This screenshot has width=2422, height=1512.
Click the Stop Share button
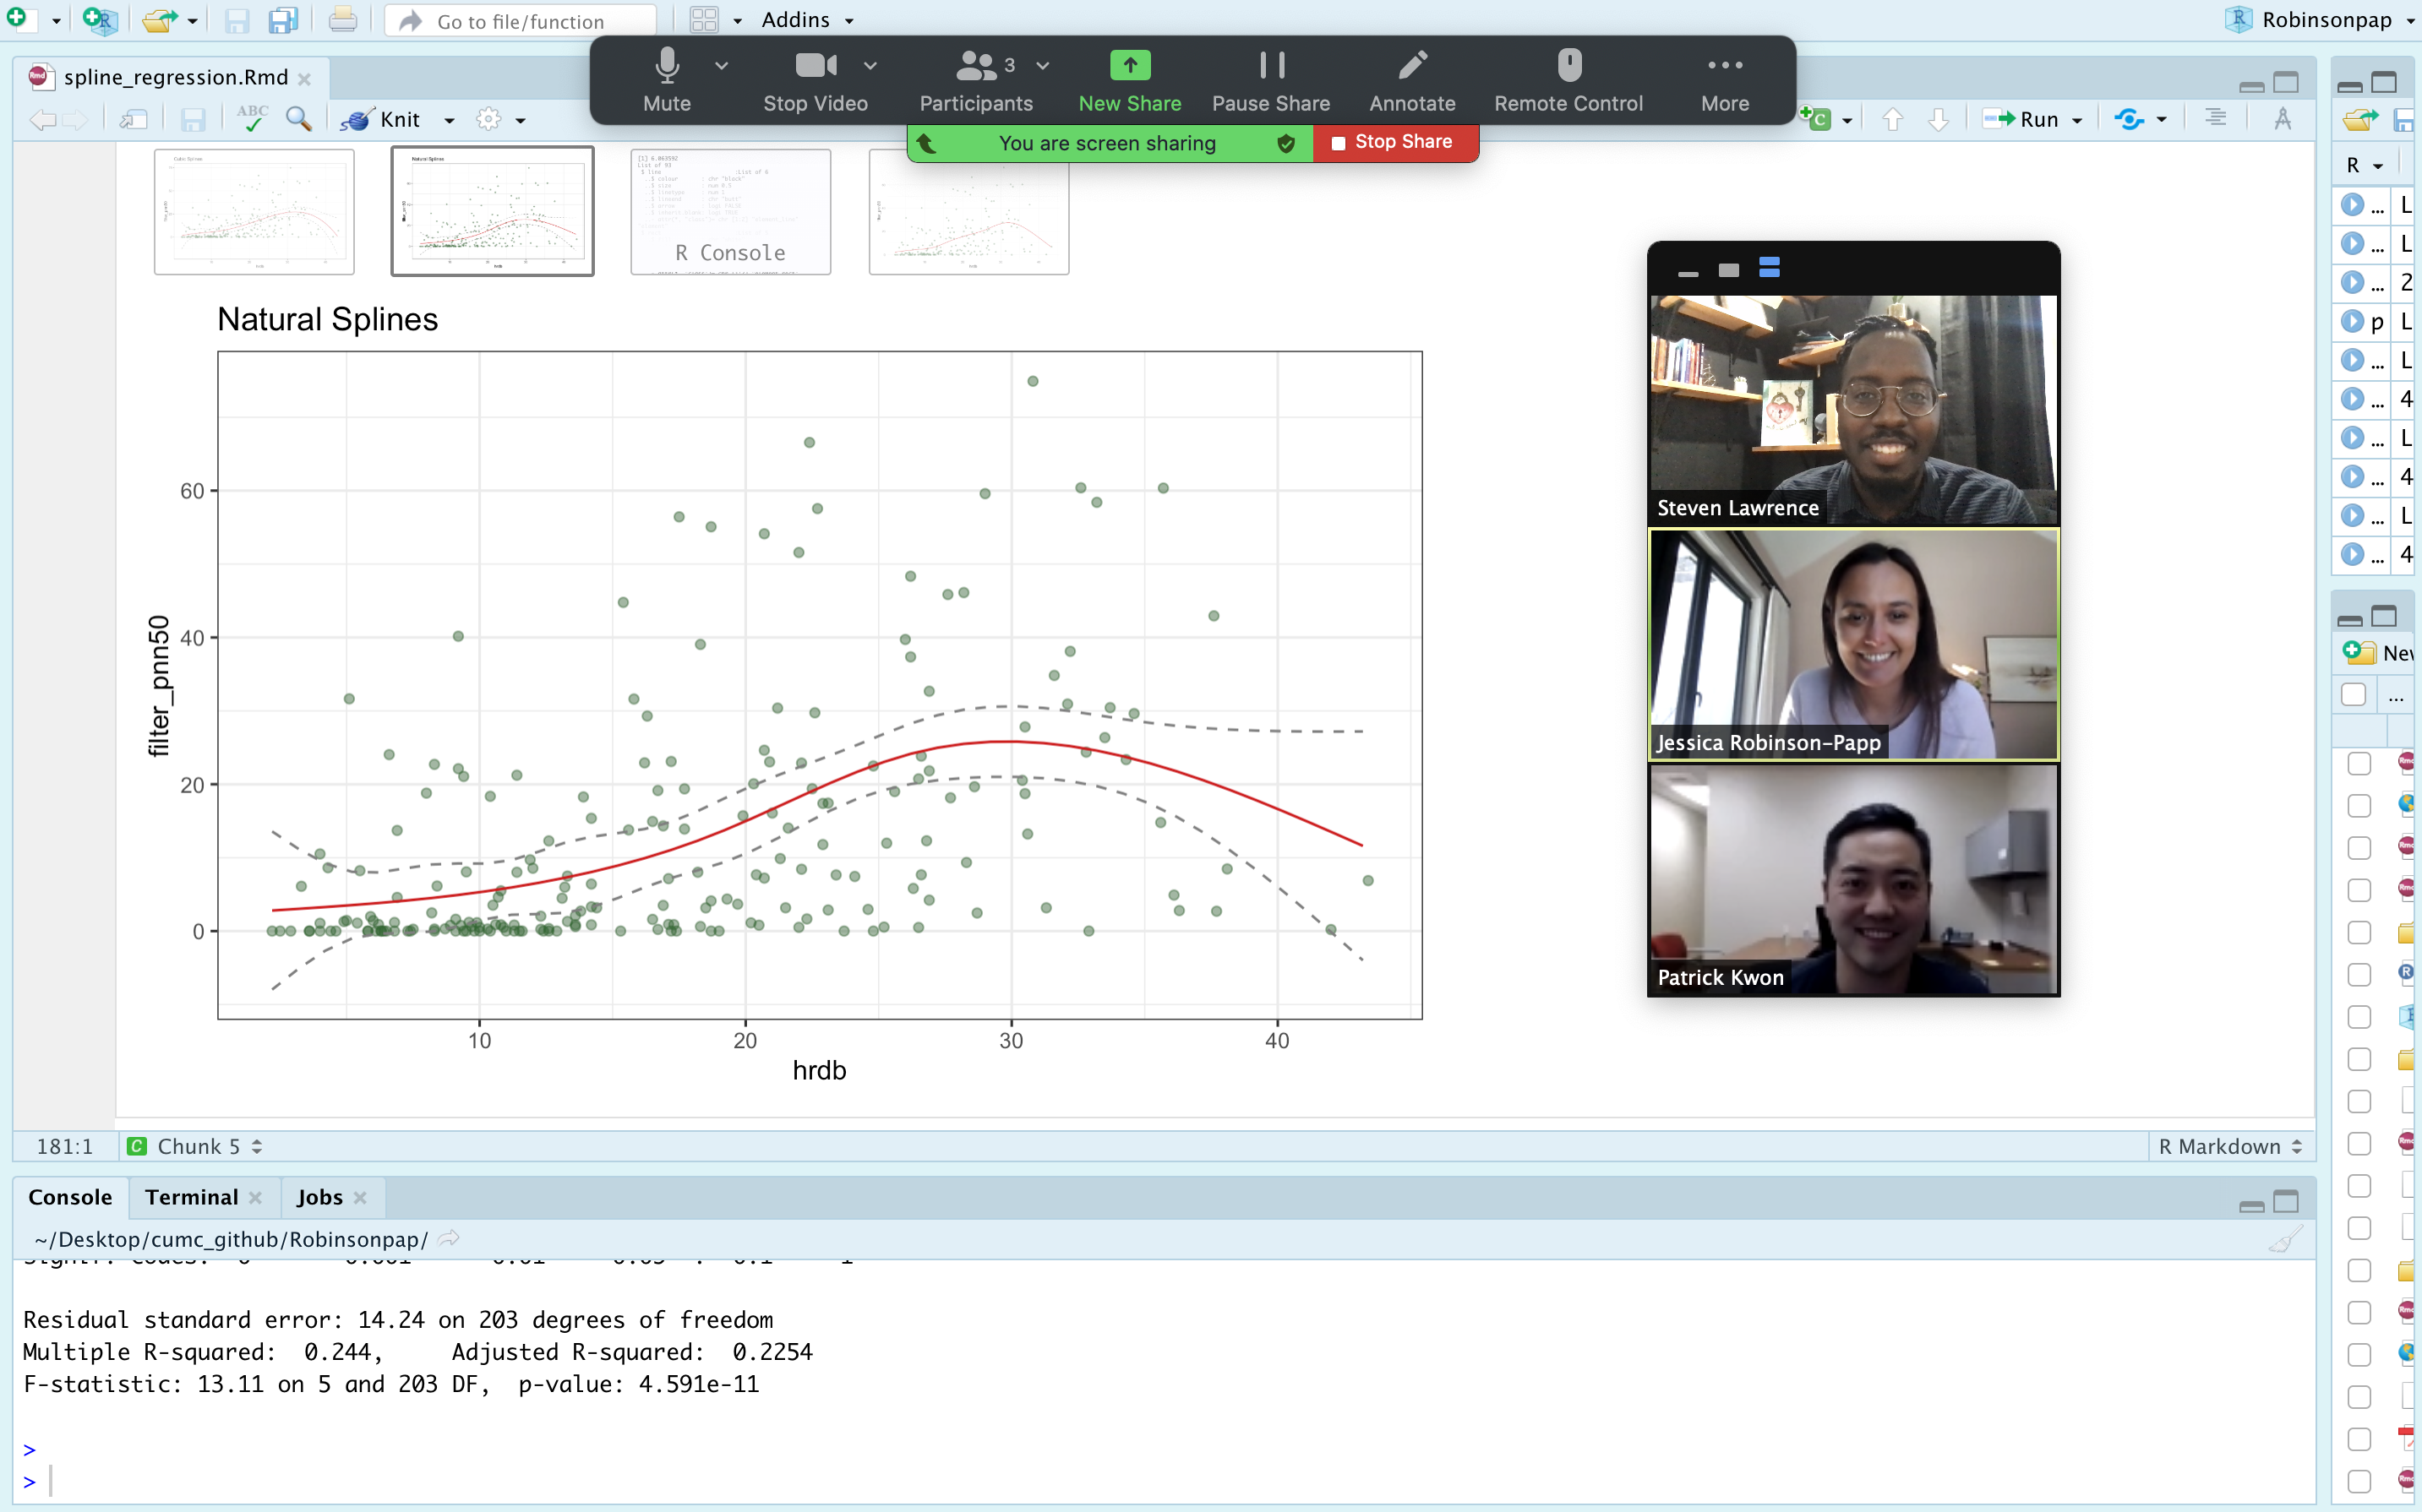tap(1394, 142)
